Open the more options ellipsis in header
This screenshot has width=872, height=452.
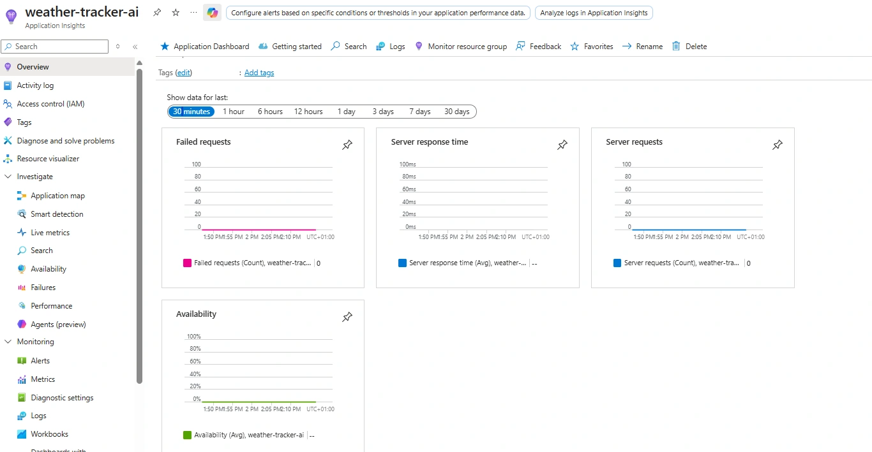(x=193, y=13)
